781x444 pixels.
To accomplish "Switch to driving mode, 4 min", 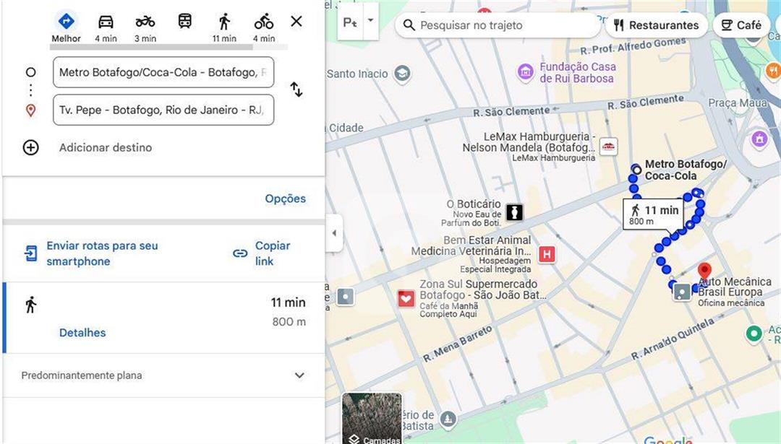I will (x=106, y=28).
